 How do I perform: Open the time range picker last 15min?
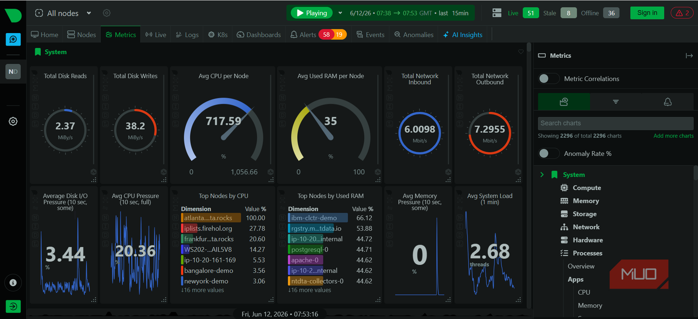click(x=409, y=13)
